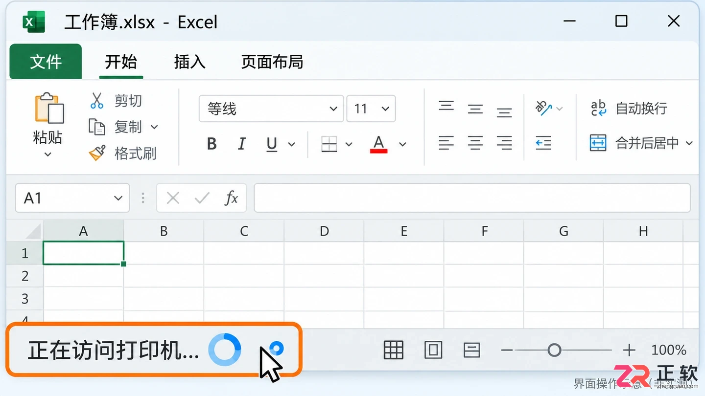Align text to the left

[446, 143]
